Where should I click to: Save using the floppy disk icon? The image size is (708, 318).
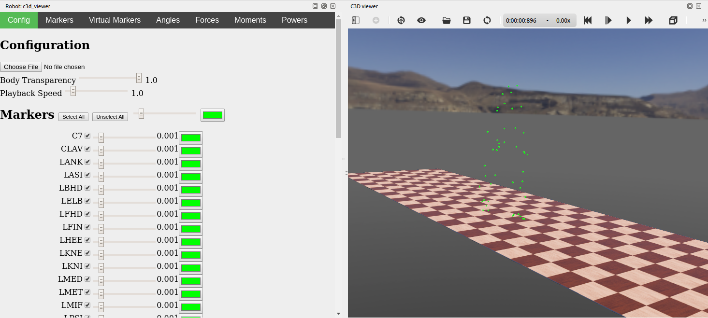467,20
